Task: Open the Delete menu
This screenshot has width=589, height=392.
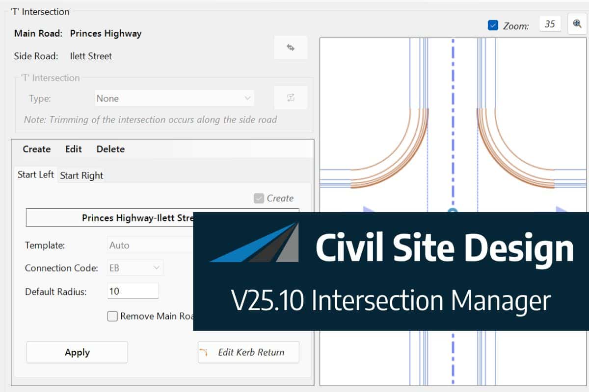Action: coord(110,149)
